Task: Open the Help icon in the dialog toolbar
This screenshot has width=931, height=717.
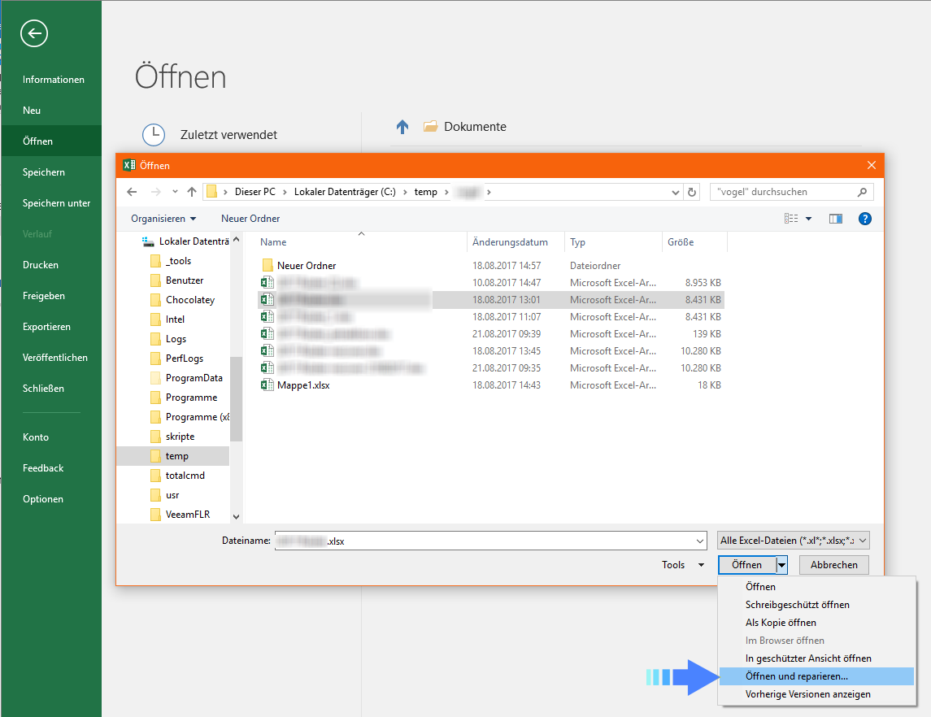Action: click(x=864, y=218)
